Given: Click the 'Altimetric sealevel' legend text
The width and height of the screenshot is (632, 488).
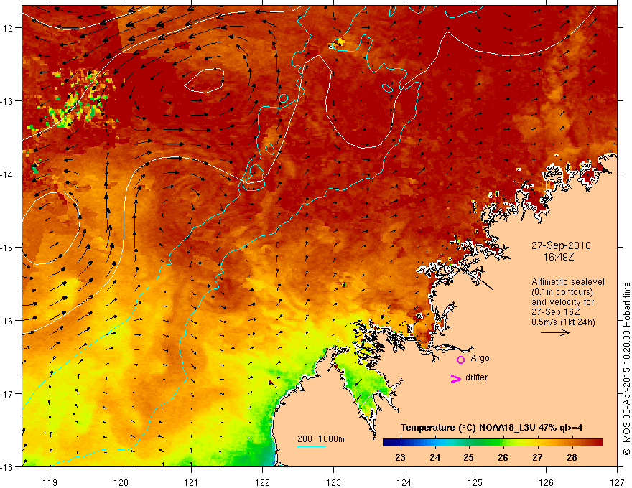Looking at the screenshot, I should pos(568,282).
